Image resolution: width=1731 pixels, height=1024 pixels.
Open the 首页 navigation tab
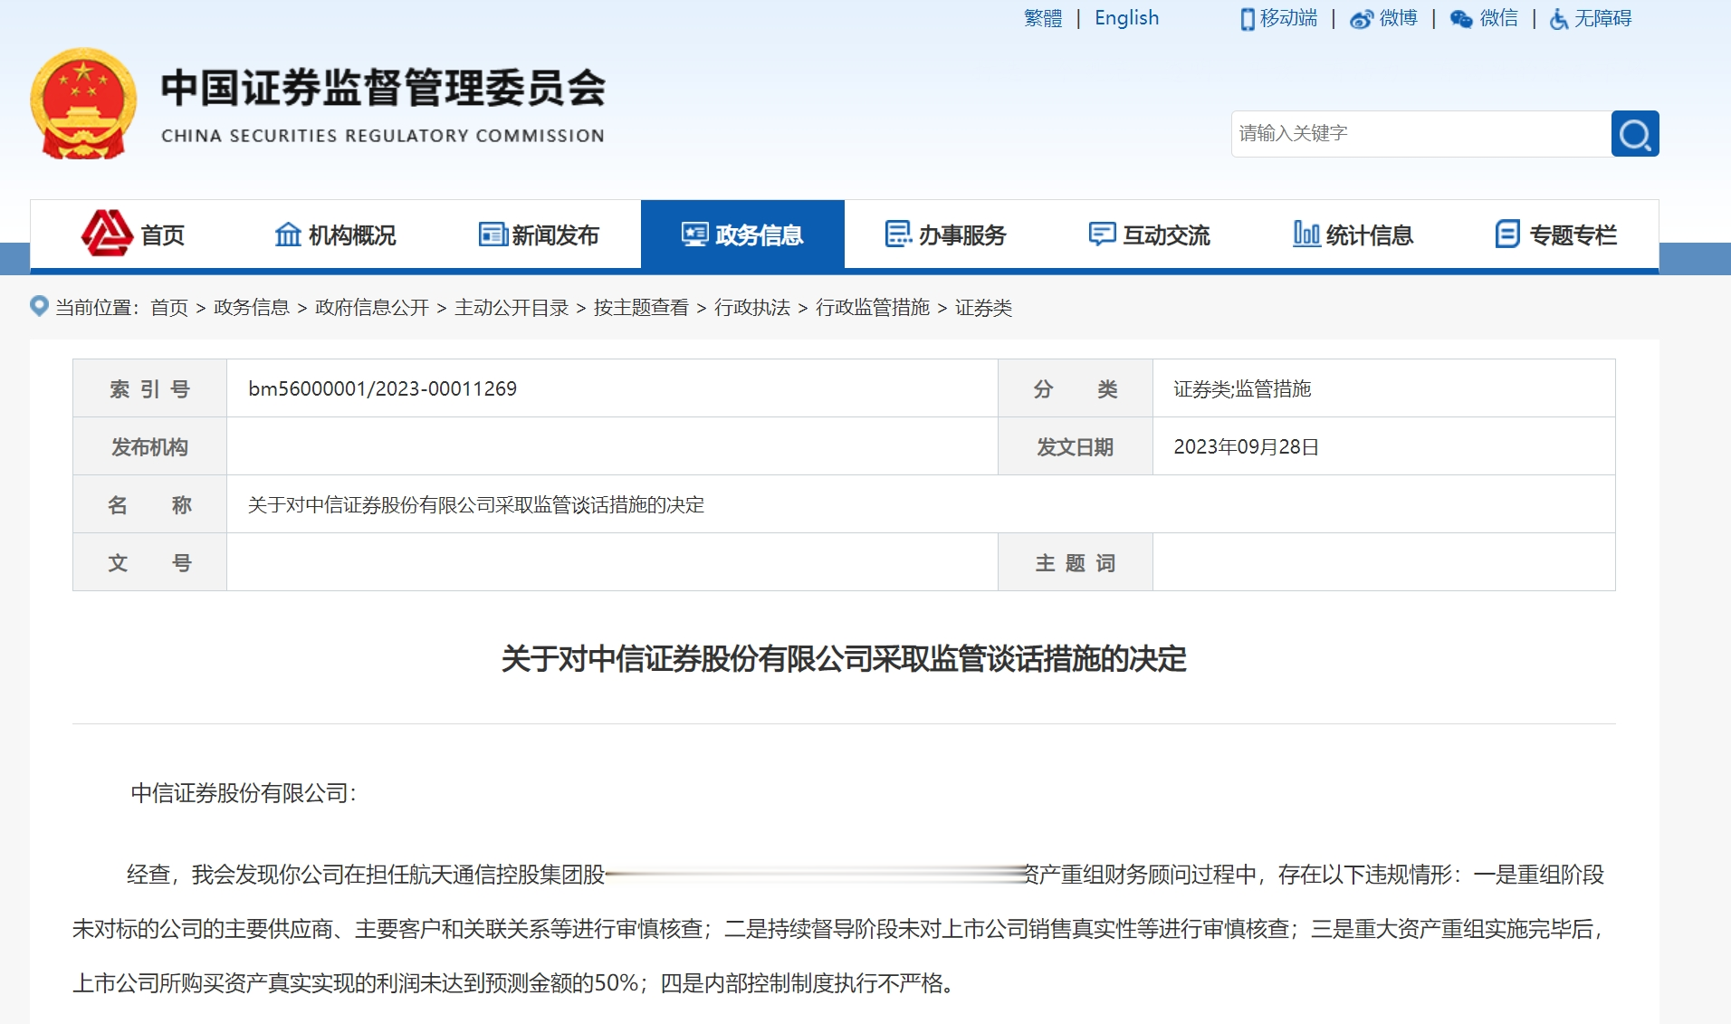tap(132, 234)
